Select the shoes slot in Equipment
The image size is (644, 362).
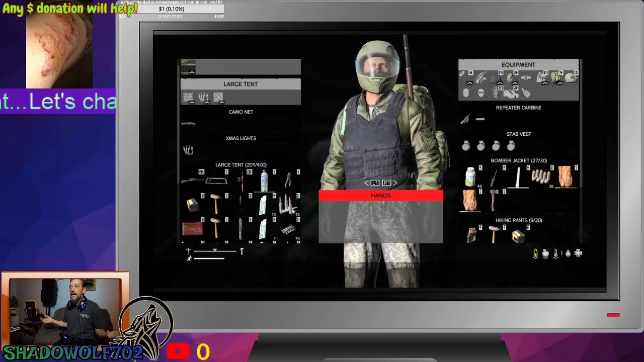coord(511,94)
